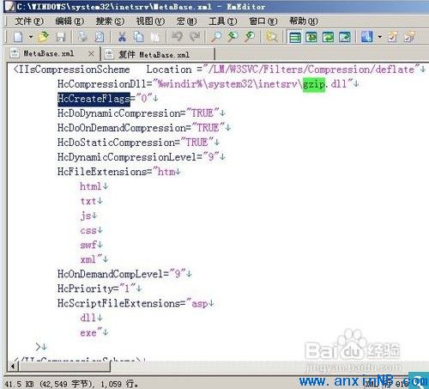This screenshot has width=429, height=389.
Task: Switch to the 复件 MetaBase.xml tab
Action: click(154, 54)
